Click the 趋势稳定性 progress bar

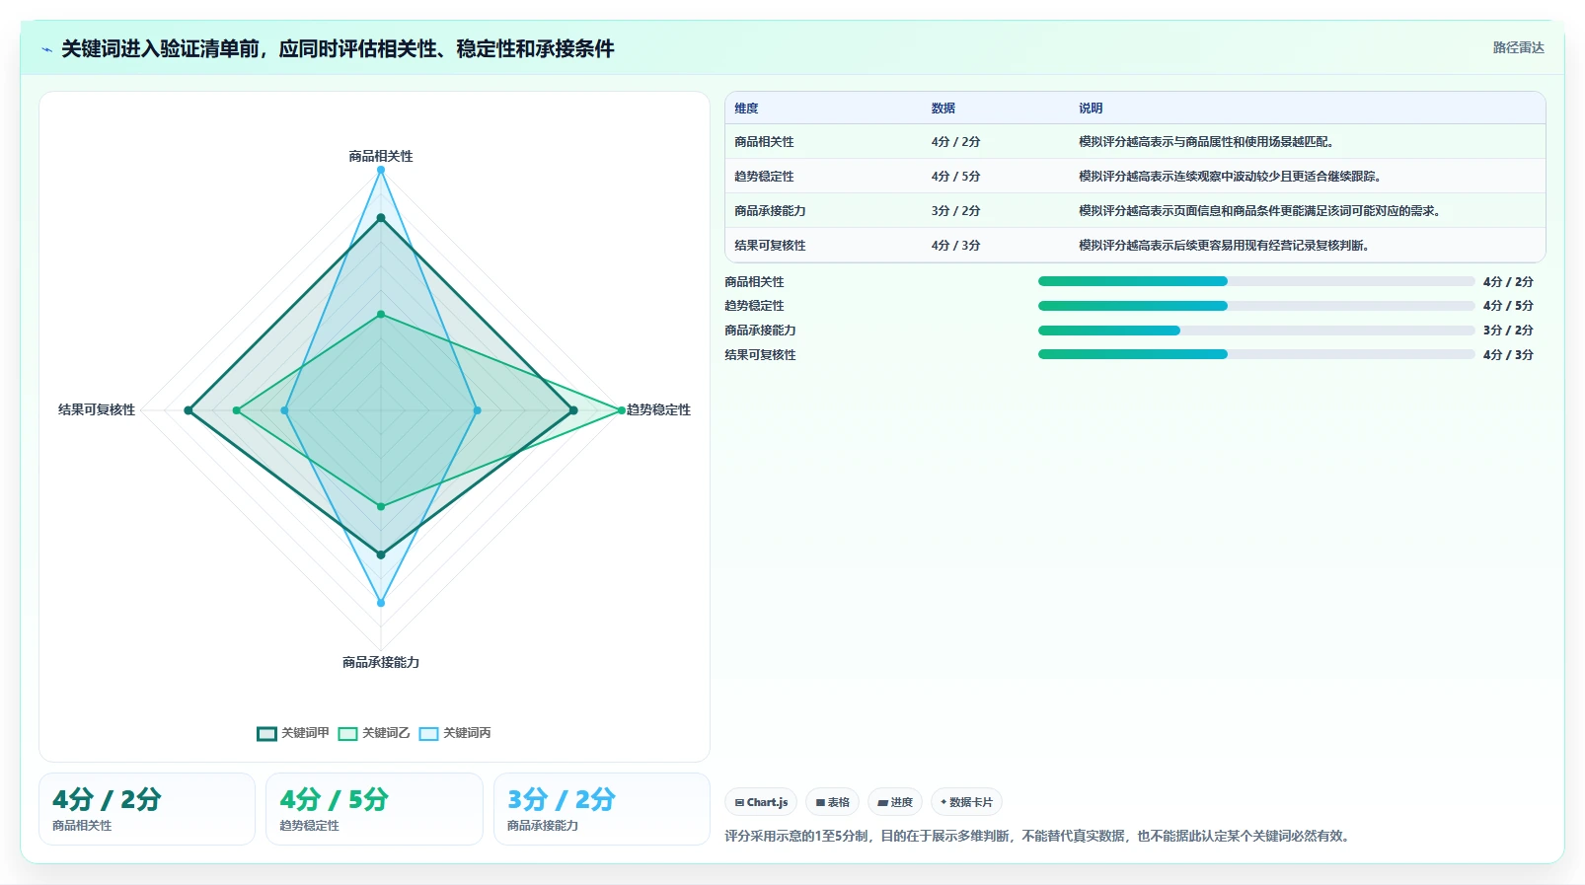coord(1256,306)
